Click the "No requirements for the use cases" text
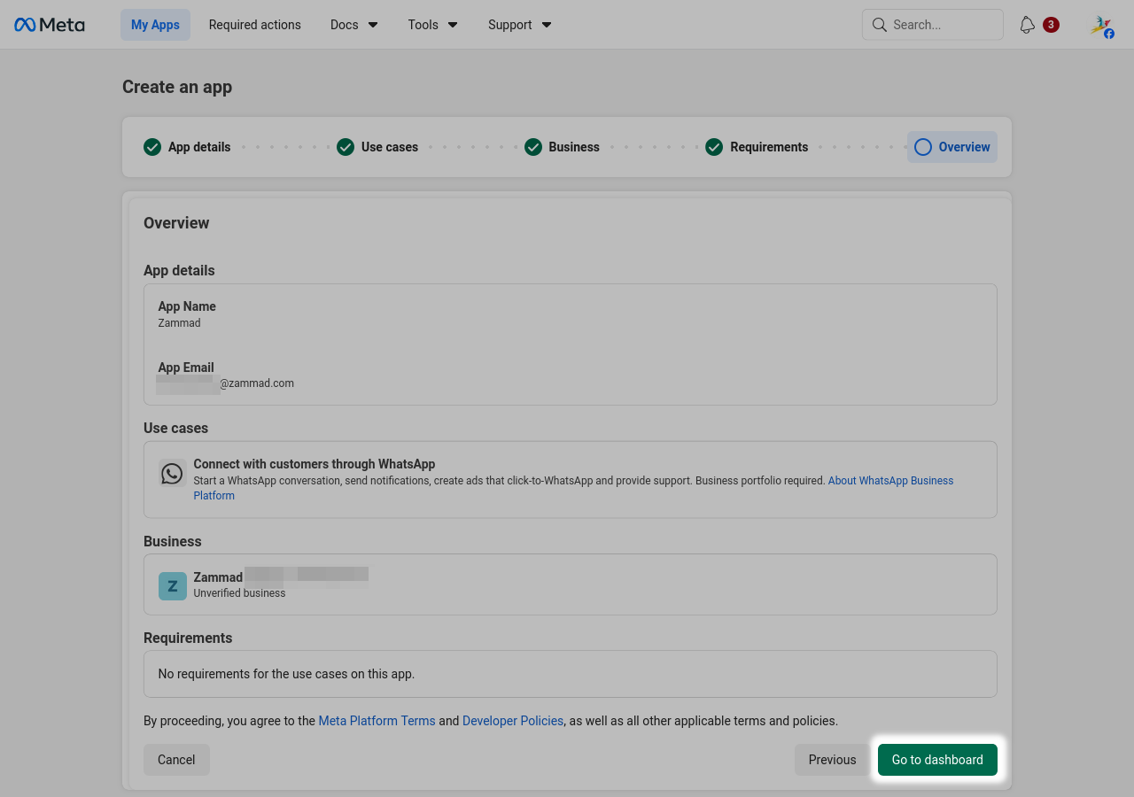This screenshot has height=797, width=1134. tap(286, 674)
